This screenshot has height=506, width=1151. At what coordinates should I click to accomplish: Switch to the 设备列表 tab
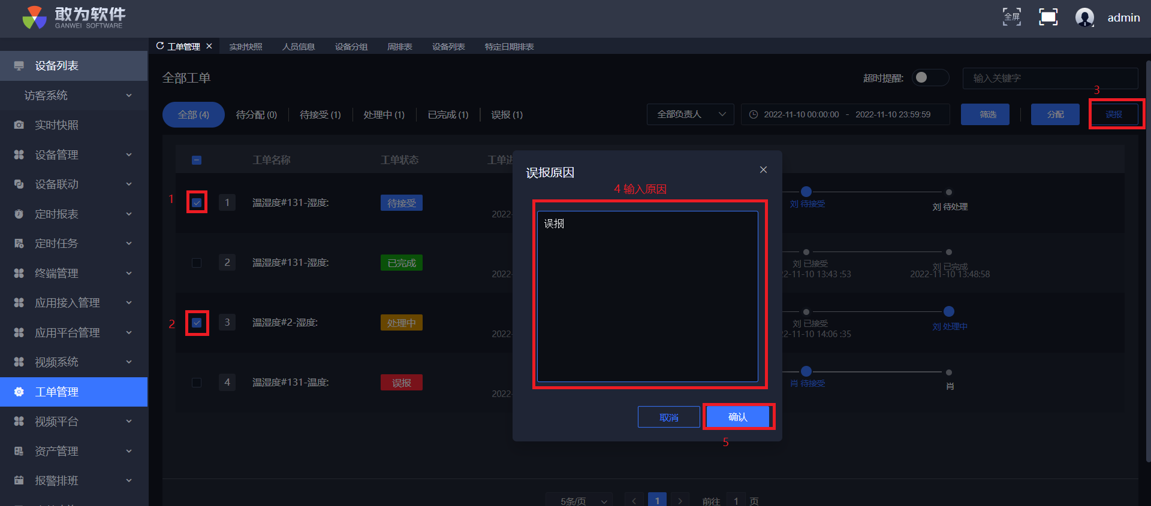tap(448, 47)
